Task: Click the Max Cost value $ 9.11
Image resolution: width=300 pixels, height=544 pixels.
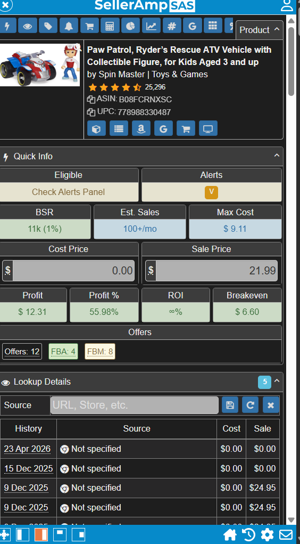Action: tap(235, 229)
